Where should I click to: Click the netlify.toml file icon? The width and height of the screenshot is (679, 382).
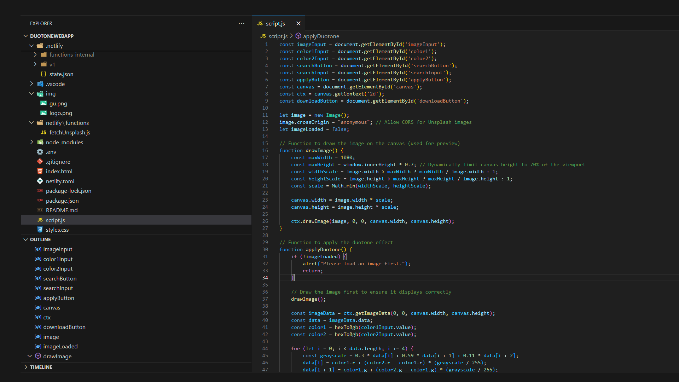pos(40,181)
